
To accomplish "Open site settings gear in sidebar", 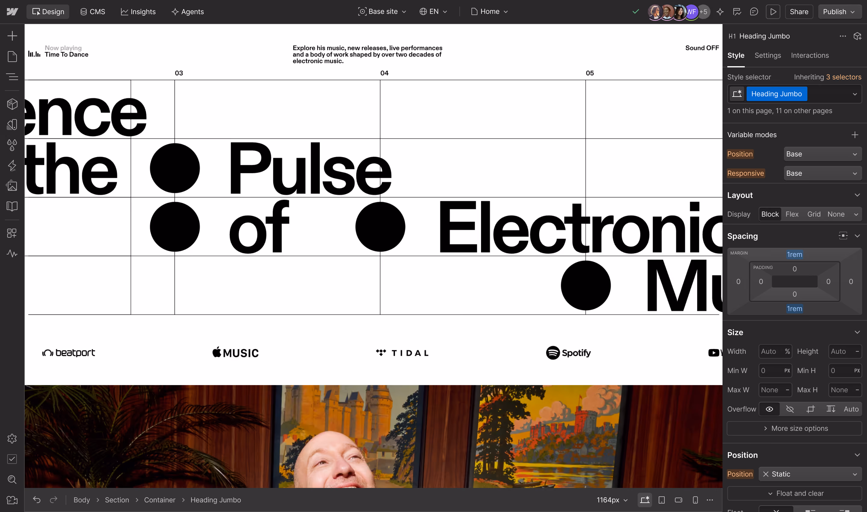I will [12, 439].
